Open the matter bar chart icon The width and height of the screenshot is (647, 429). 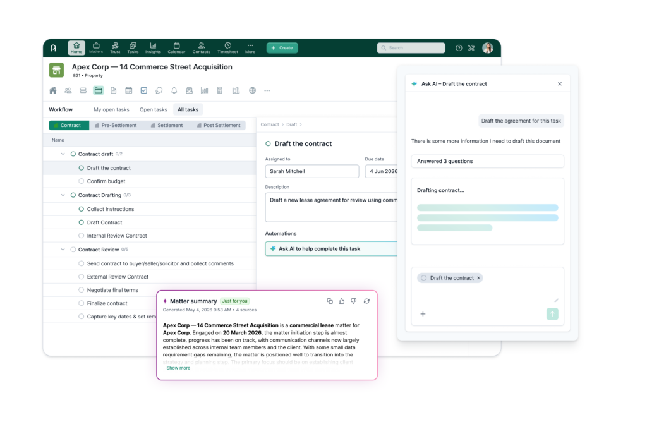coord(204,90)
